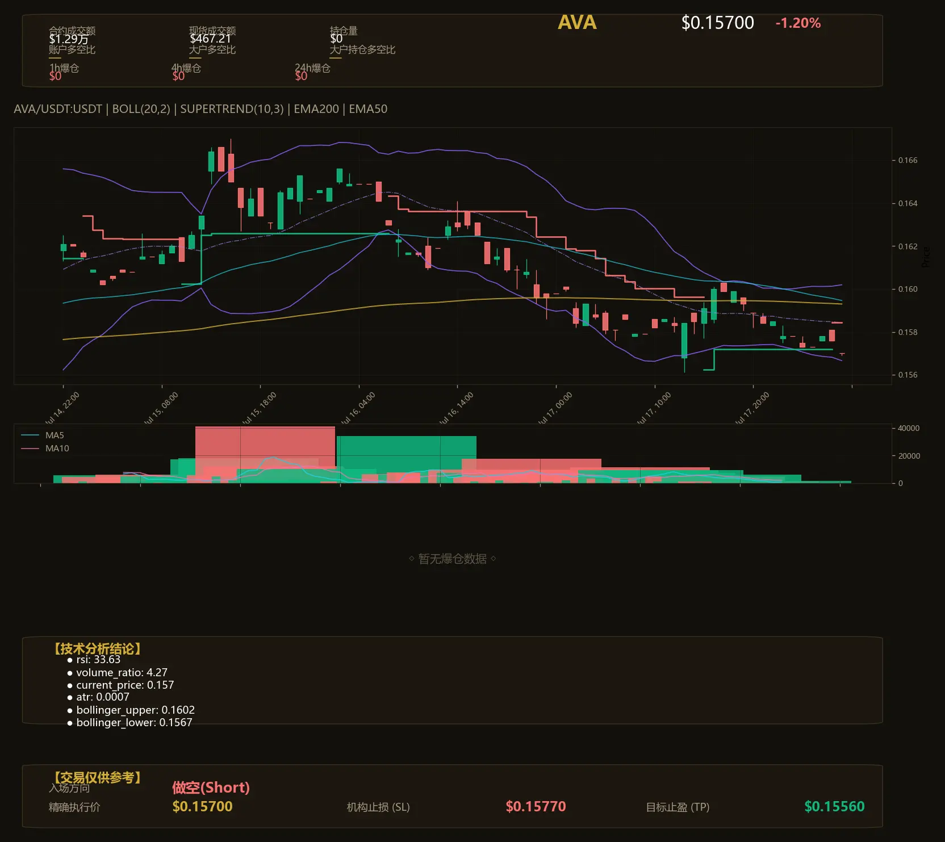Screen dimensions: 945x842
Task: Click the $0.15560 take profit value
Action: tap(834, 806)
